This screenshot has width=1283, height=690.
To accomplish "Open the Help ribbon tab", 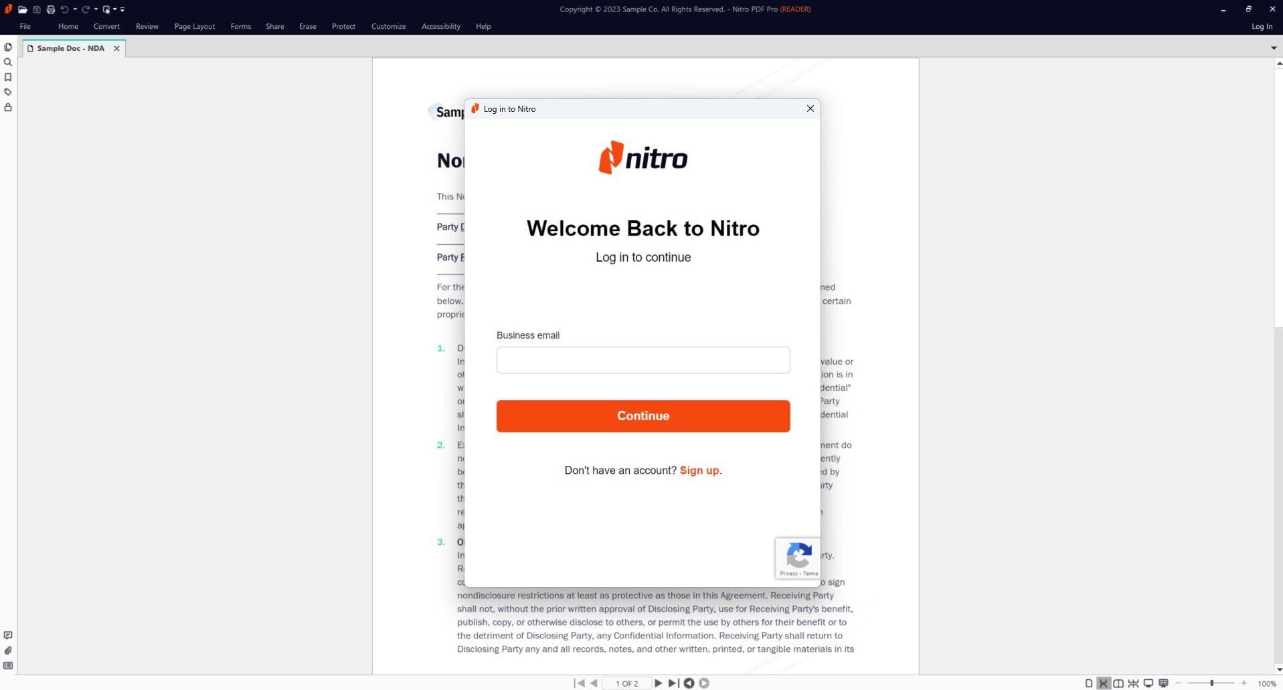I will click(483, 26).
